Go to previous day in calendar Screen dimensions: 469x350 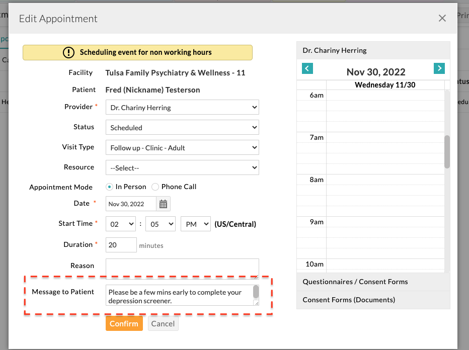click(x=307, y=68)
